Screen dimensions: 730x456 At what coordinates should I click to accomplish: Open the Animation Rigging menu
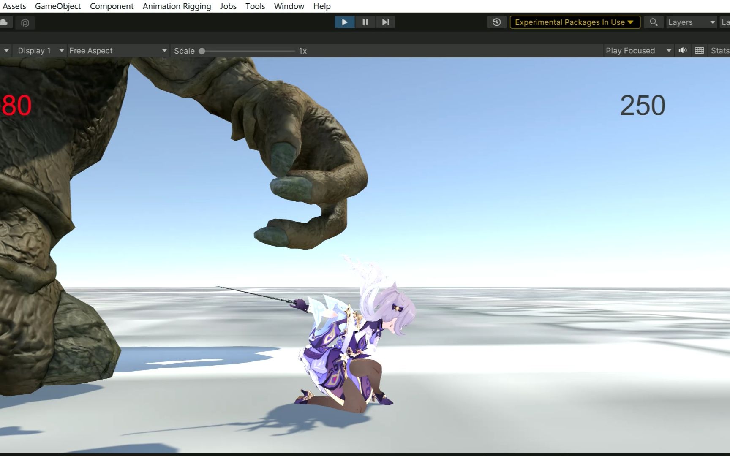[177, 6]
